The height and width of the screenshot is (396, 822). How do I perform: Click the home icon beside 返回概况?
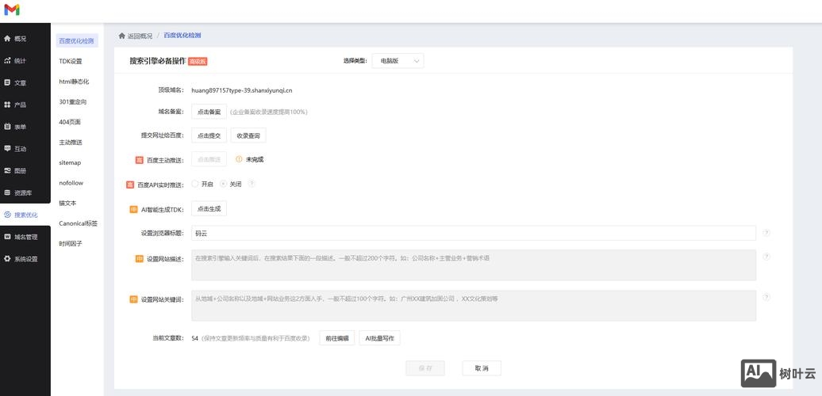click(x=122, y=36)
